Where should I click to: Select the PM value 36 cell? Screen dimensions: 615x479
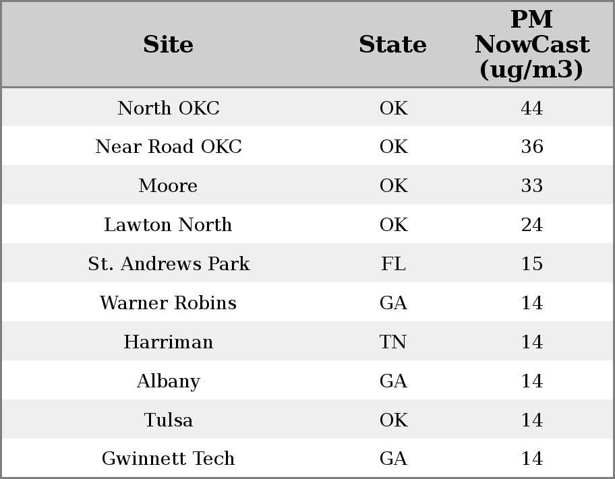coord(531,147)
